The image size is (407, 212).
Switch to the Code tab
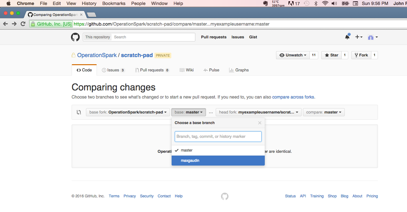[x=84, y=70]
